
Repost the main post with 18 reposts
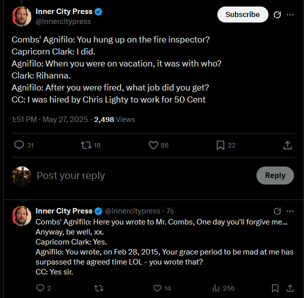[x=91, y=145]
